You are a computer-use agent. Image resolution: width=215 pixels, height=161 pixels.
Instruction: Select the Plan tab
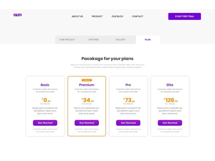coord(148,40)
